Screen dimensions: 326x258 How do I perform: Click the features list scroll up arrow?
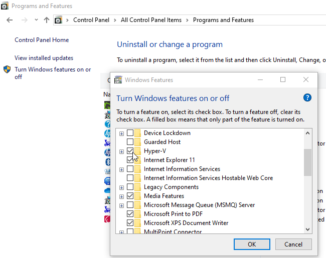(x=308, y=133)
